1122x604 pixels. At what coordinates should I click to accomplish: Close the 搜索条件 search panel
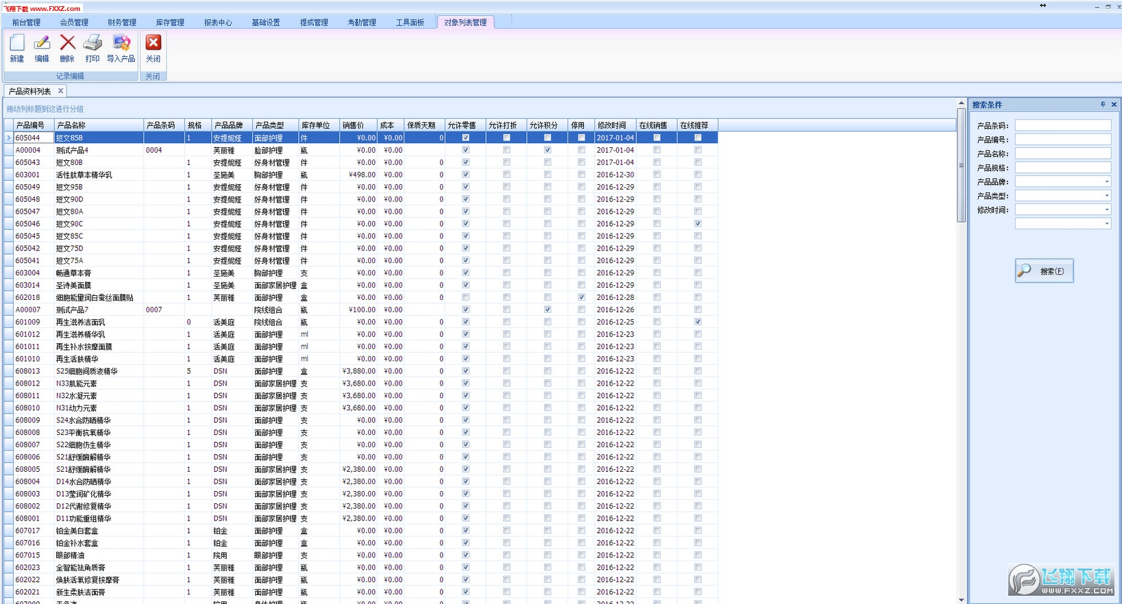coord(1114,105)
